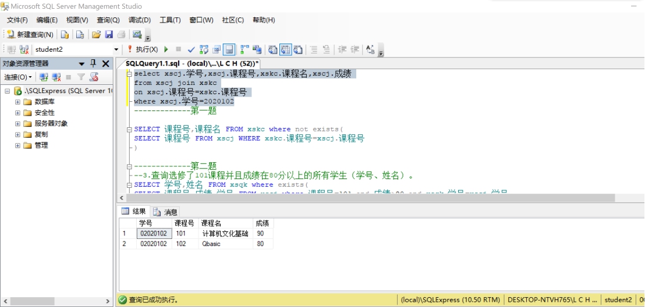Toggle Include Client Statistics
The height and width of the screenshot is (307, 645).
tap(257, 50)
